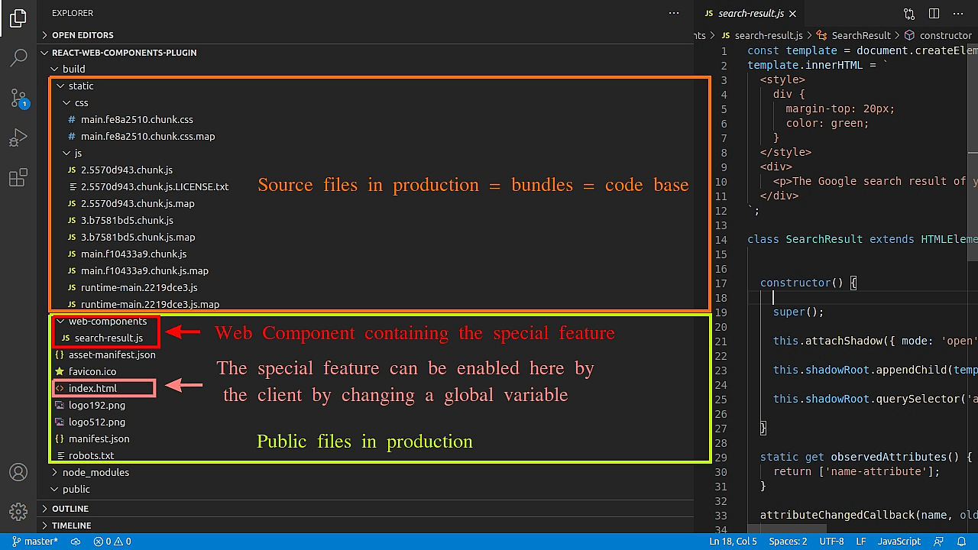Toggle problems indicator in status bar
Viewport: 978px width, 550px height.
[x=112, y=541]
